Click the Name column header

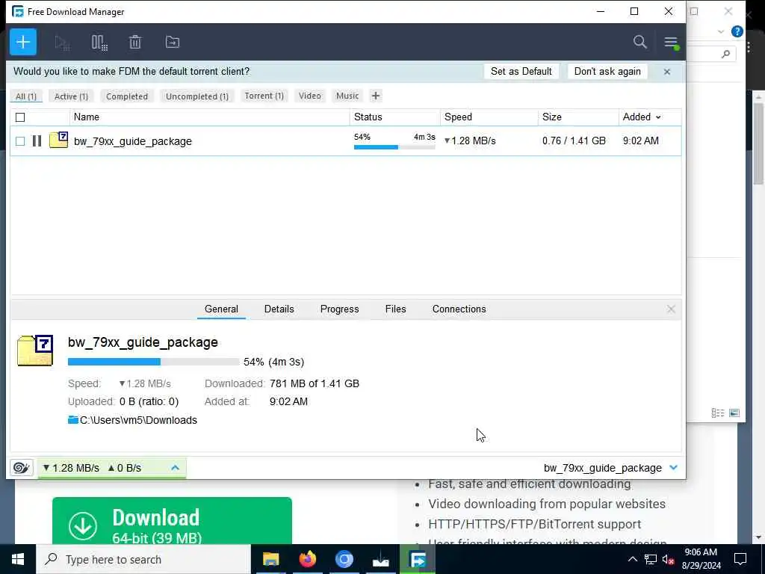coord(210,117)
